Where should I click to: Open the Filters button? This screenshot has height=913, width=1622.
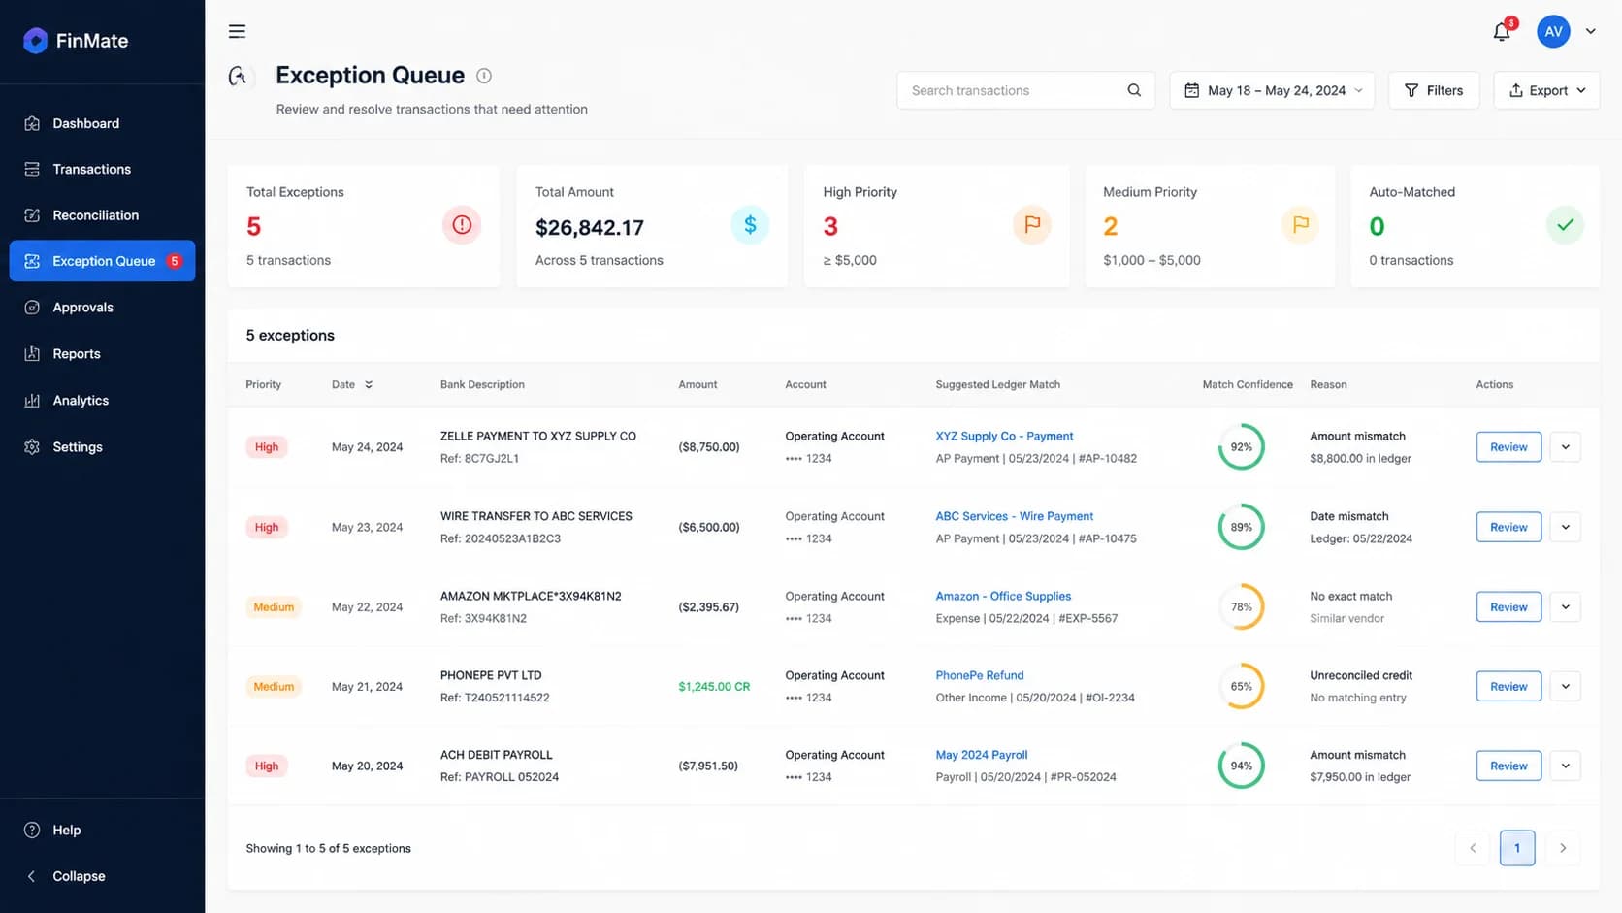(x=1434, y=90)
